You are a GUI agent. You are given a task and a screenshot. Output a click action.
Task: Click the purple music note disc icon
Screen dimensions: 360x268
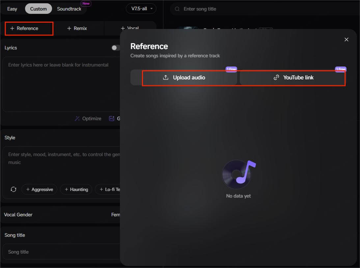[x=238, y=174]
